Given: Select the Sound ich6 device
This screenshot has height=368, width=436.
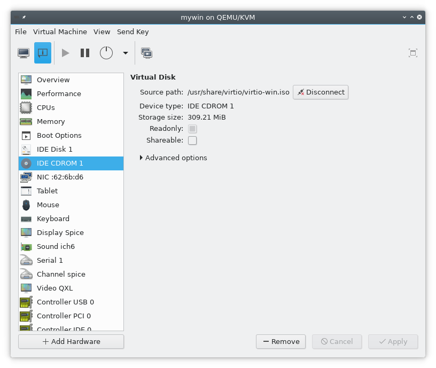Looking at the screenshot, I should point(56,247).
